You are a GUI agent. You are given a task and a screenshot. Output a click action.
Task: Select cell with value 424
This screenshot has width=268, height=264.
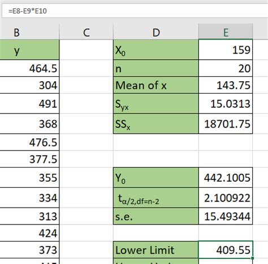(29, 233)
